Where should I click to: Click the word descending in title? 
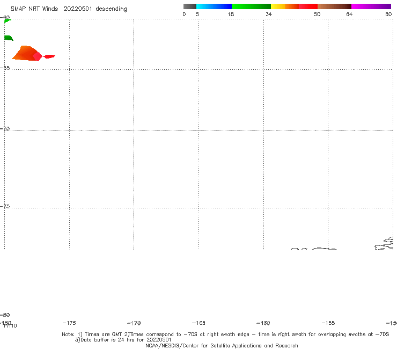112,9
